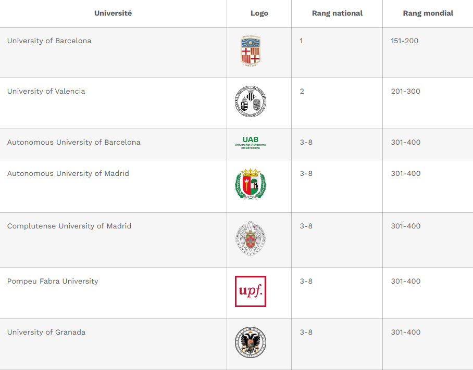The height and width of the screenshot is (370, 473).
Task: Select the Logo column header
Action: [259, 14]
